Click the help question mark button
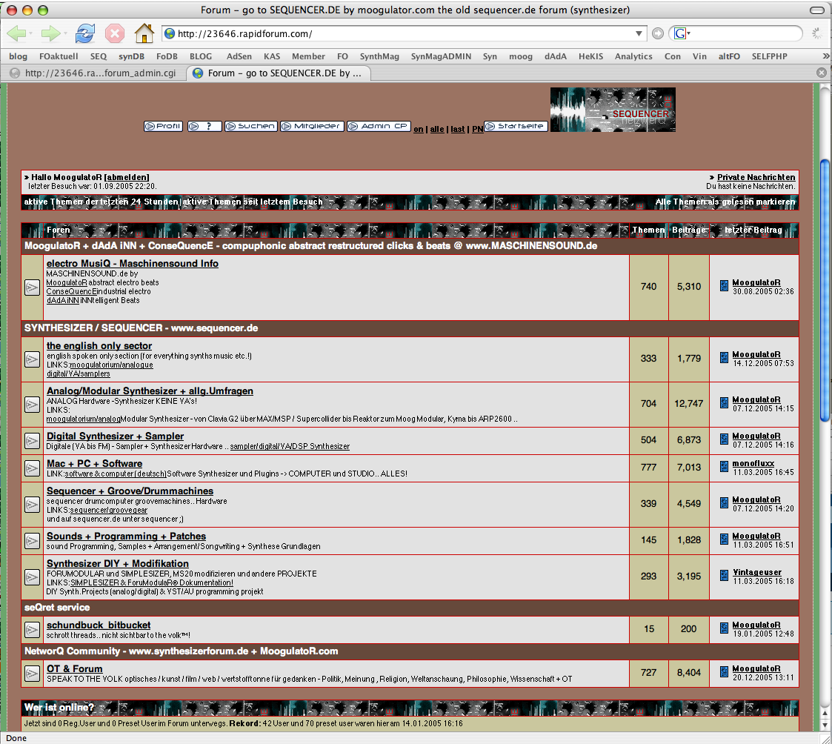This screenshot has width=832, height=744. 204,126
